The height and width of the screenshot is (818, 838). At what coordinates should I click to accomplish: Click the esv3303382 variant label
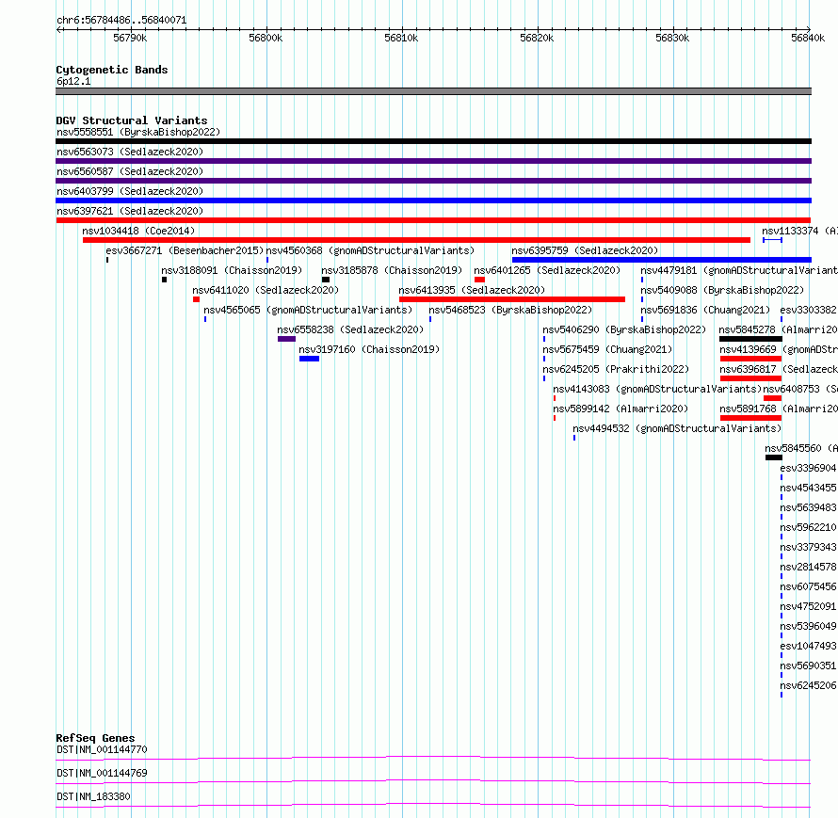coord(808,310)
